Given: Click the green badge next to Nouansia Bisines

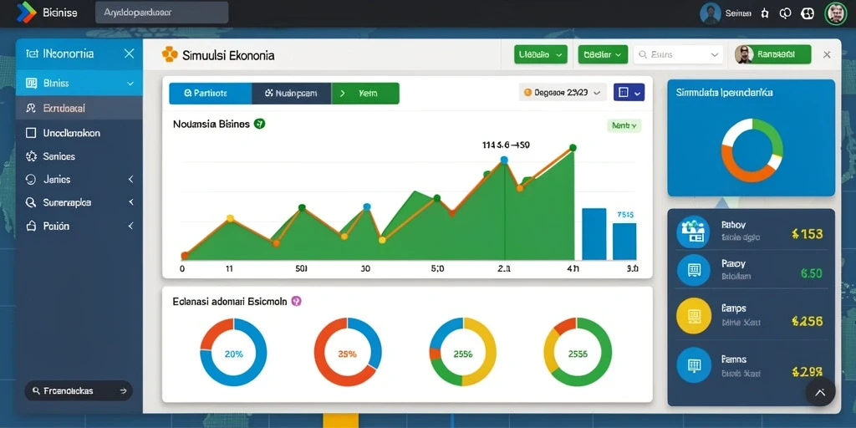Looking at the screenshot, I should [260, 124].
